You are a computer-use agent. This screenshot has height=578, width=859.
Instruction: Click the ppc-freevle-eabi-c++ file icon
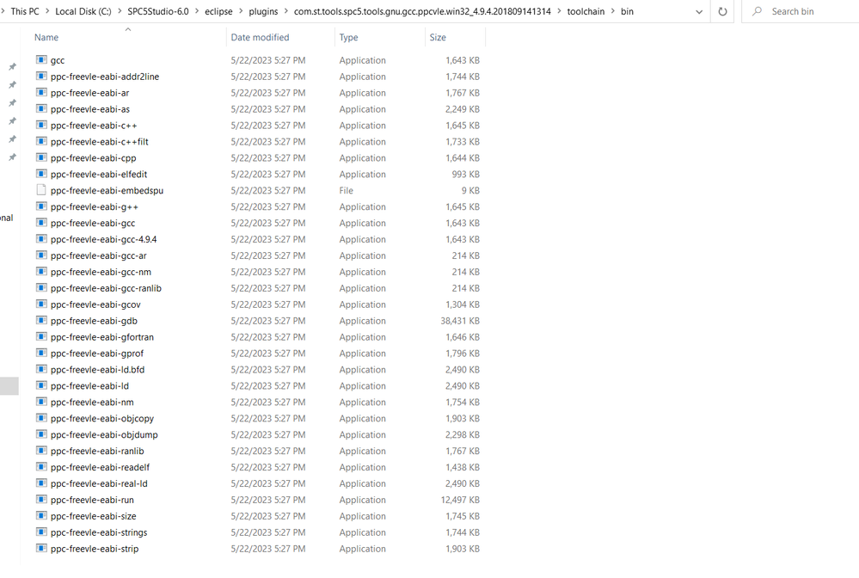[x=41, y=125]
